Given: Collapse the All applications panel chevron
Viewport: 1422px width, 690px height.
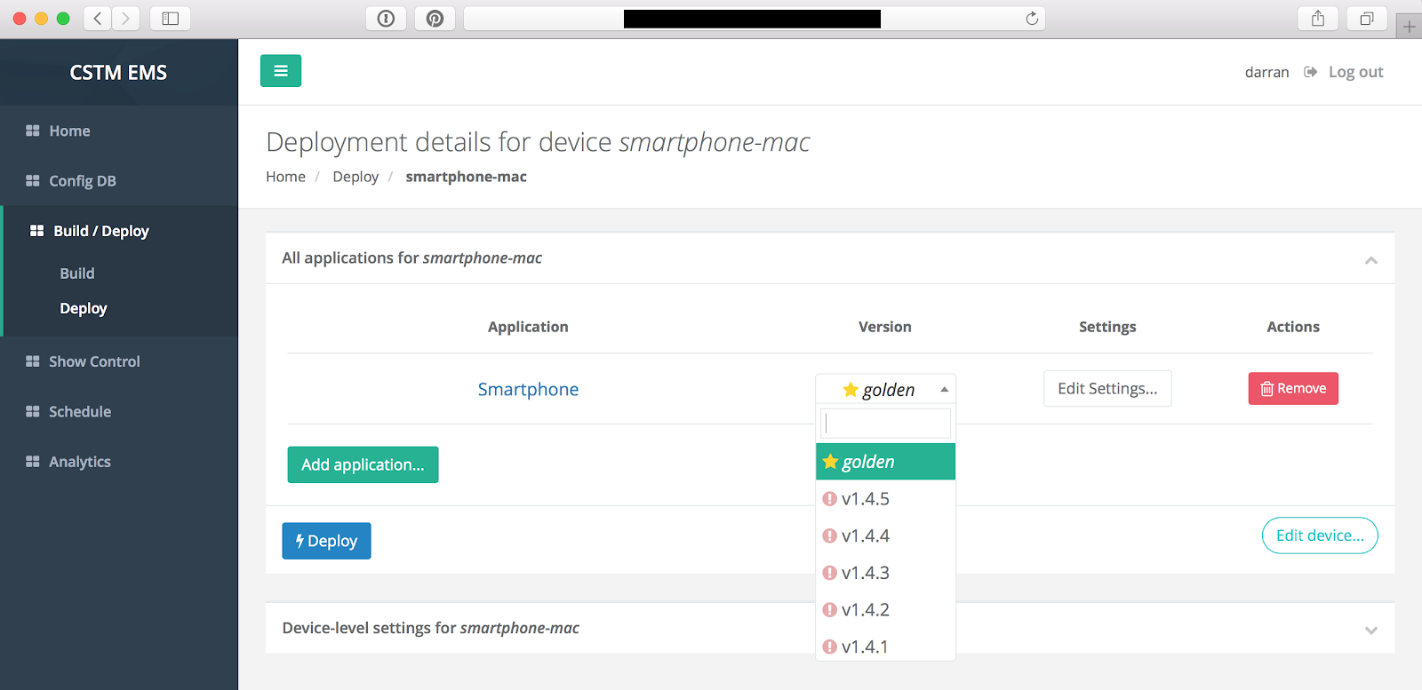Looking at the screenshot, I should [1370, 260].
